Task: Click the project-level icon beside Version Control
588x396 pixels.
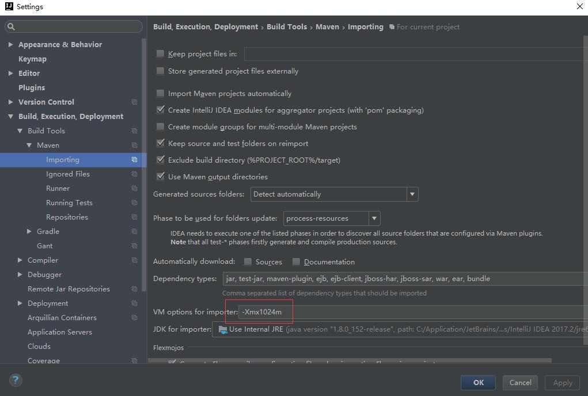Action: [134, 102]
